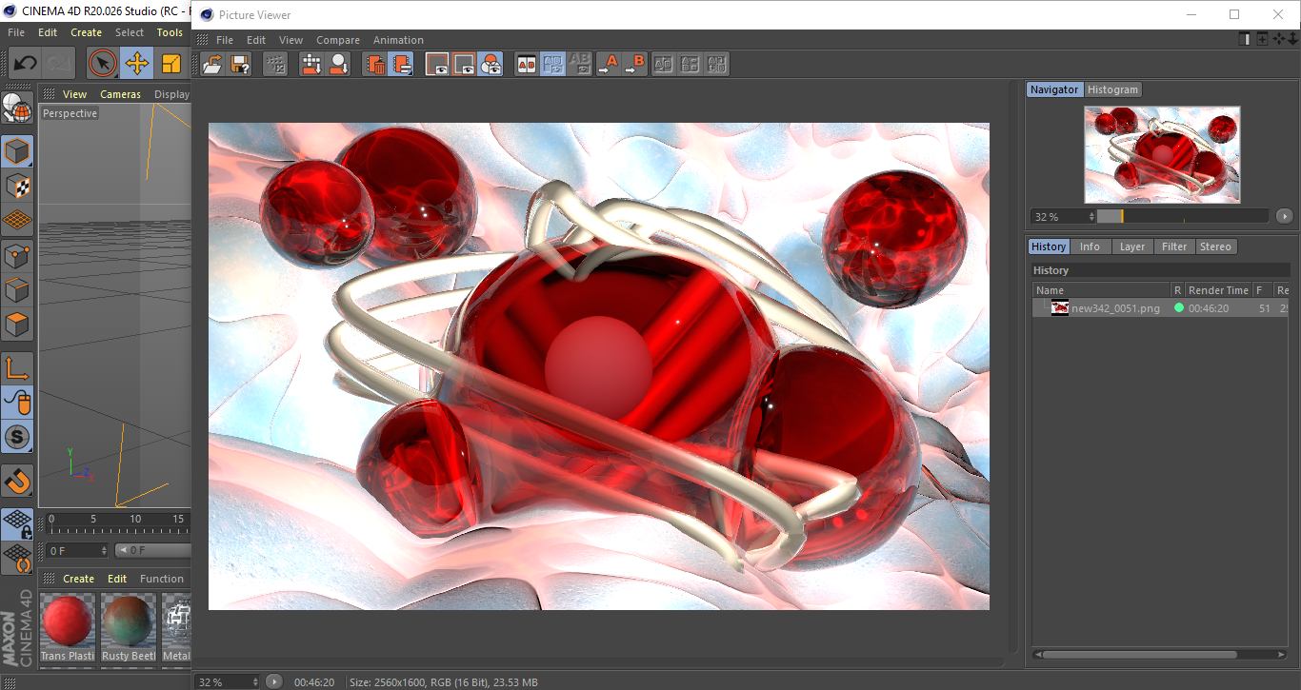Select Polygons mode cube icon
The image size is (1301, 690).
[x=17, y=325]
